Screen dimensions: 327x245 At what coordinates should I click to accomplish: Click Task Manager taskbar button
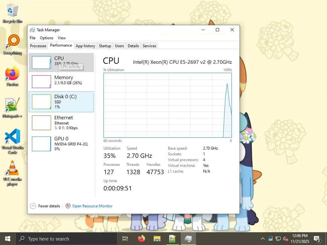[x=188, y=239]
